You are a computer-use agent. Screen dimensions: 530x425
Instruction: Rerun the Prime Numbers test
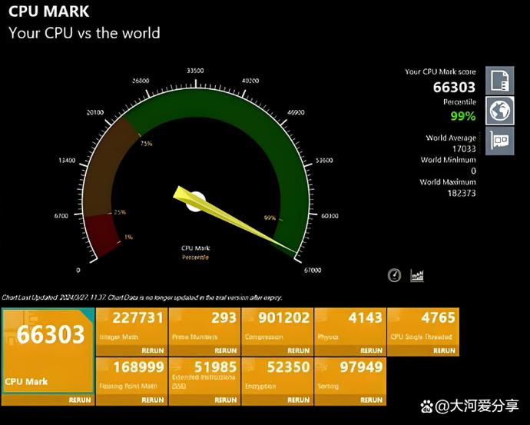pyautogui.click(x=226, y=350)
